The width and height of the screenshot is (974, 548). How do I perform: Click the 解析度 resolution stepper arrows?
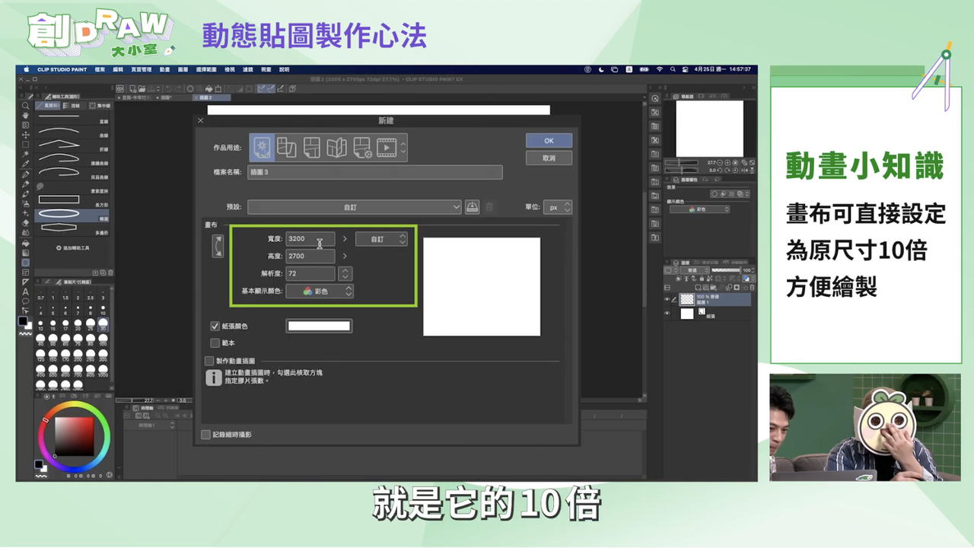tap(345, 273)
